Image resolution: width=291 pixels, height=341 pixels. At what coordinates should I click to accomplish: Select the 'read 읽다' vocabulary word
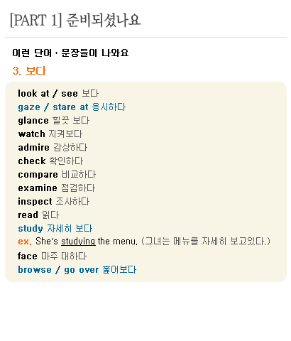pyautogui.click(x=38, y=215)
